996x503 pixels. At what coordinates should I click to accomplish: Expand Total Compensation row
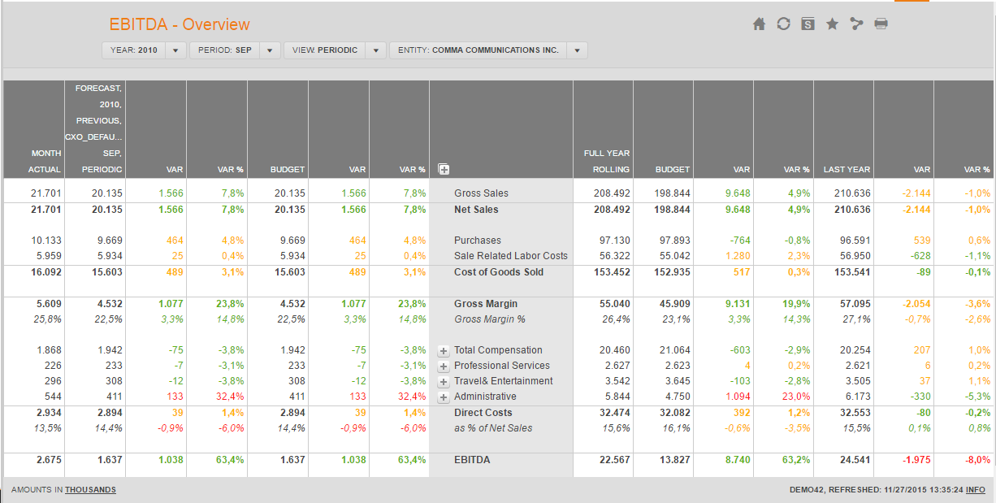(x=444, y=351)
